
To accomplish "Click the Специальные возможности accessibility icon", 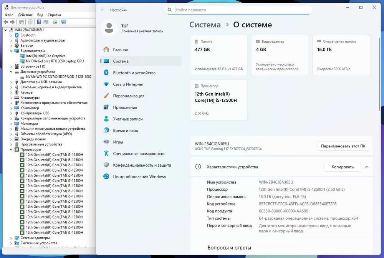I will pyautogui.click(x=106, y=153).
